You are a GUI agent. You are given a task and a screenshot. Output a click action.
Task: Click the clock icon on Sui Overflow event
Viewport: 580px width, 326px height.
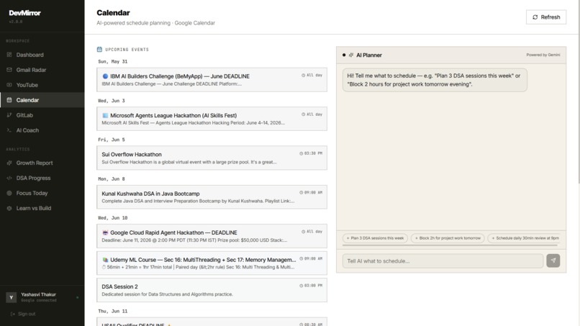301,153
